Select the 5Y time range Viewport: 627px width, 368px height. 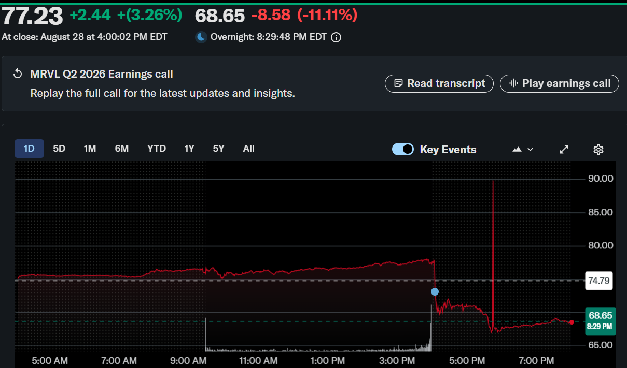point(218,149)
